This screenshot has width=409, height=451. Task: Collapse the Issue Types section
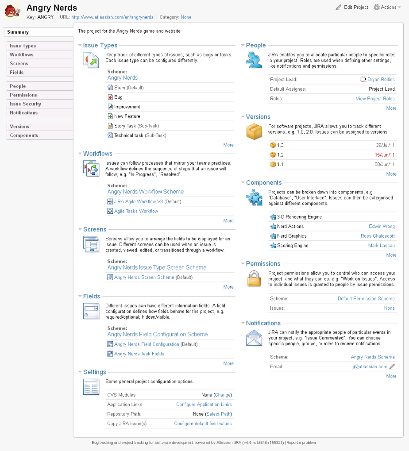point(80,45)
